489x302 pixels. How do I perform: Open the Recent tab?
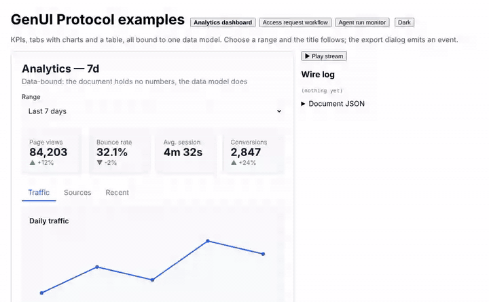pos(117,193)
